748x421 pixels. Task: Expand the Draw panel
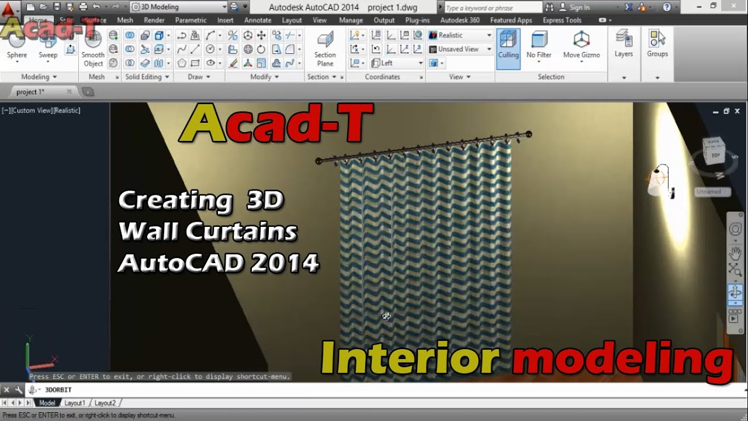click(199, 77)
